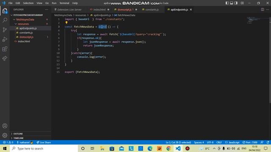Open the Terminal menu
This screenshot has height=152, width=271.
coord(64,3)
